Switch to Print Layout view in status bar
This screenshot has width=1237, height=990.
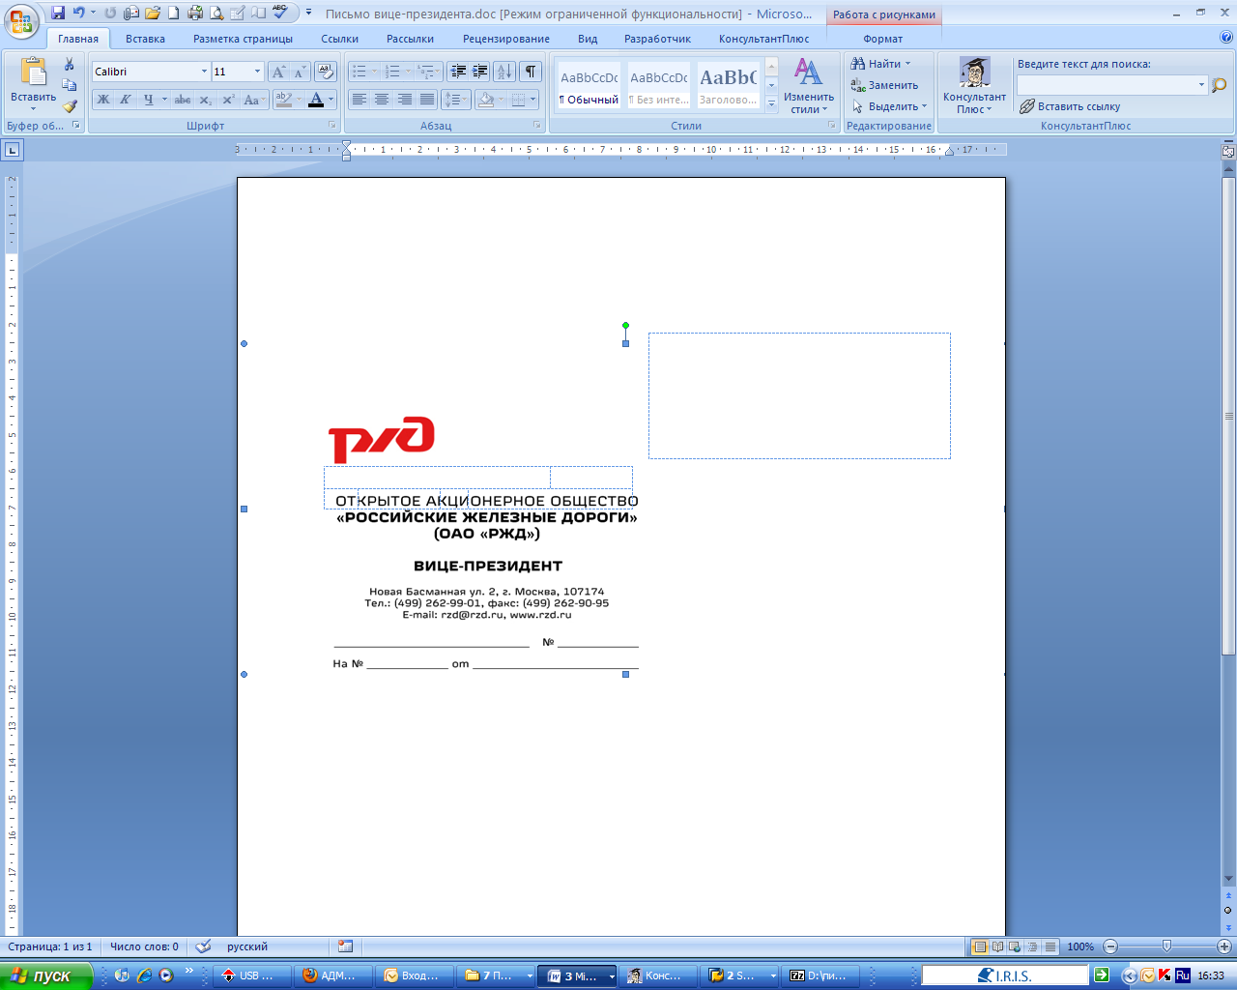point(980,946)
